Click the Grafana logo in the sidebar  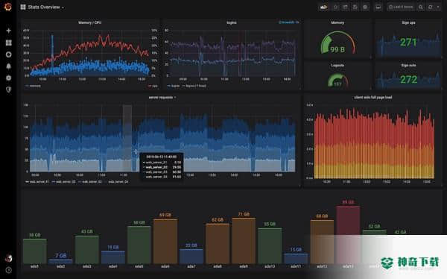pyautogui.click(x=8, y=6)
